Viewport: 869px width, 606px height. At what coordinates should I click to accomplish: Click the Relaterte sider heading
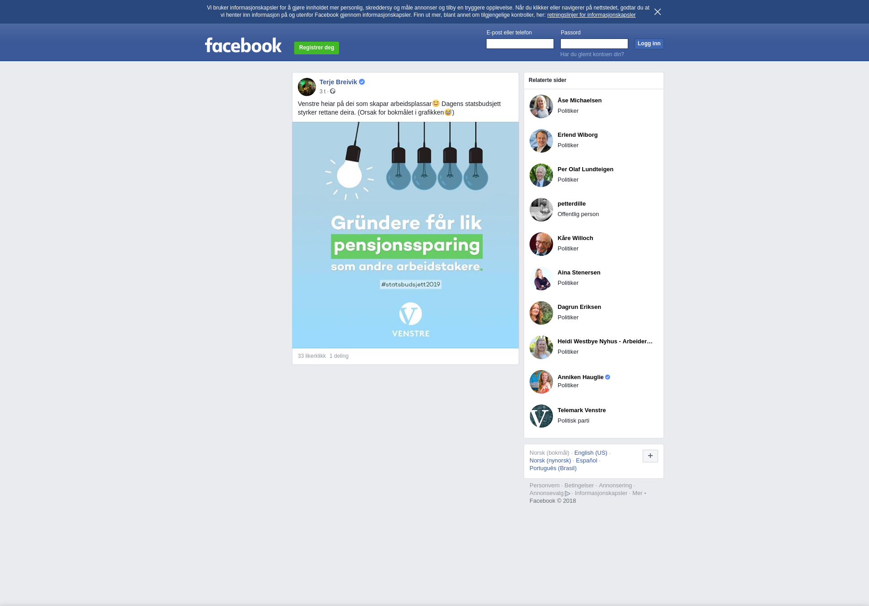coord(547,80)
